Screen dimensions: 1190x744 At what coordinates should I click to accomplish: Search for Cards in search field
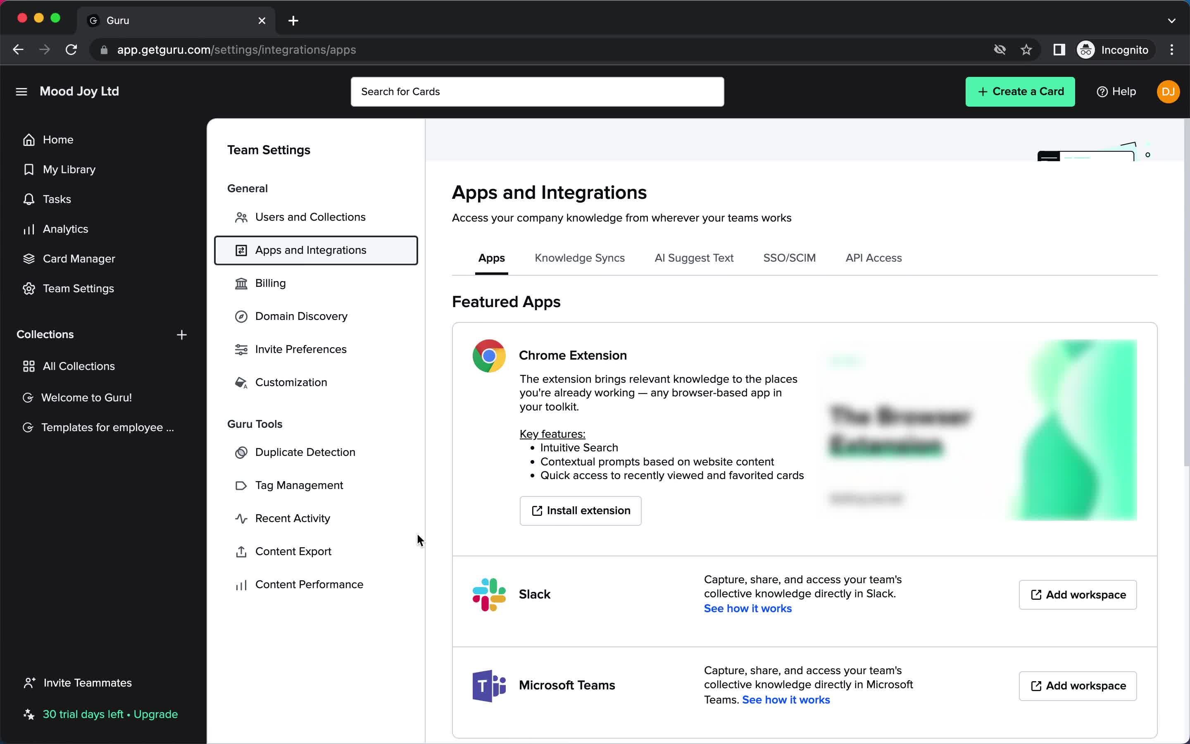538,92
